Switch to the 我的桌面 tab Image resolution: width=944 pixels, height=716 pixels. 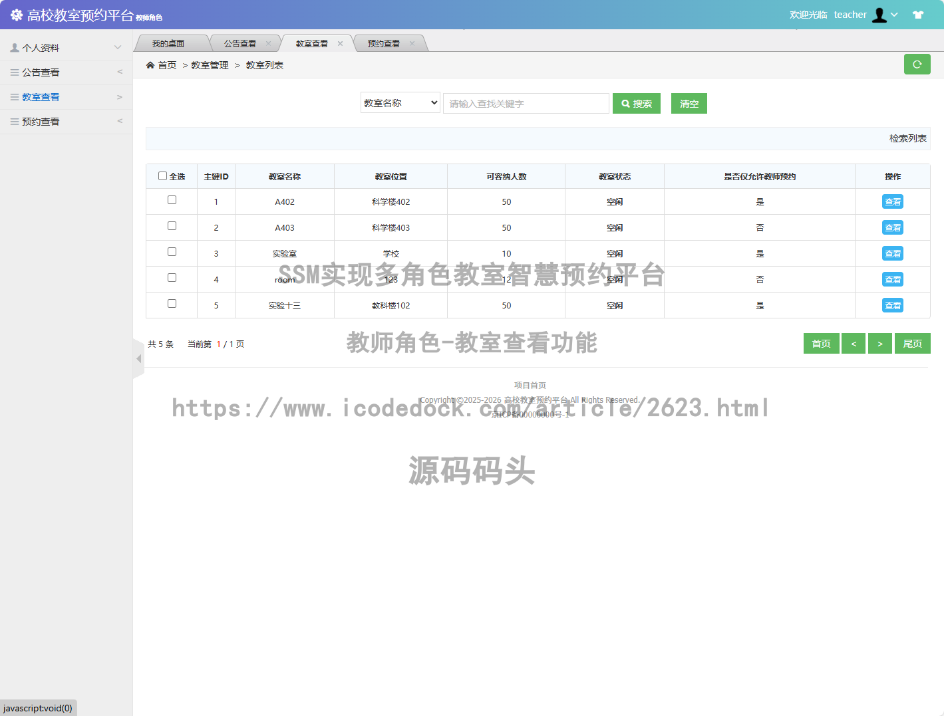click(x=168, y=44)
